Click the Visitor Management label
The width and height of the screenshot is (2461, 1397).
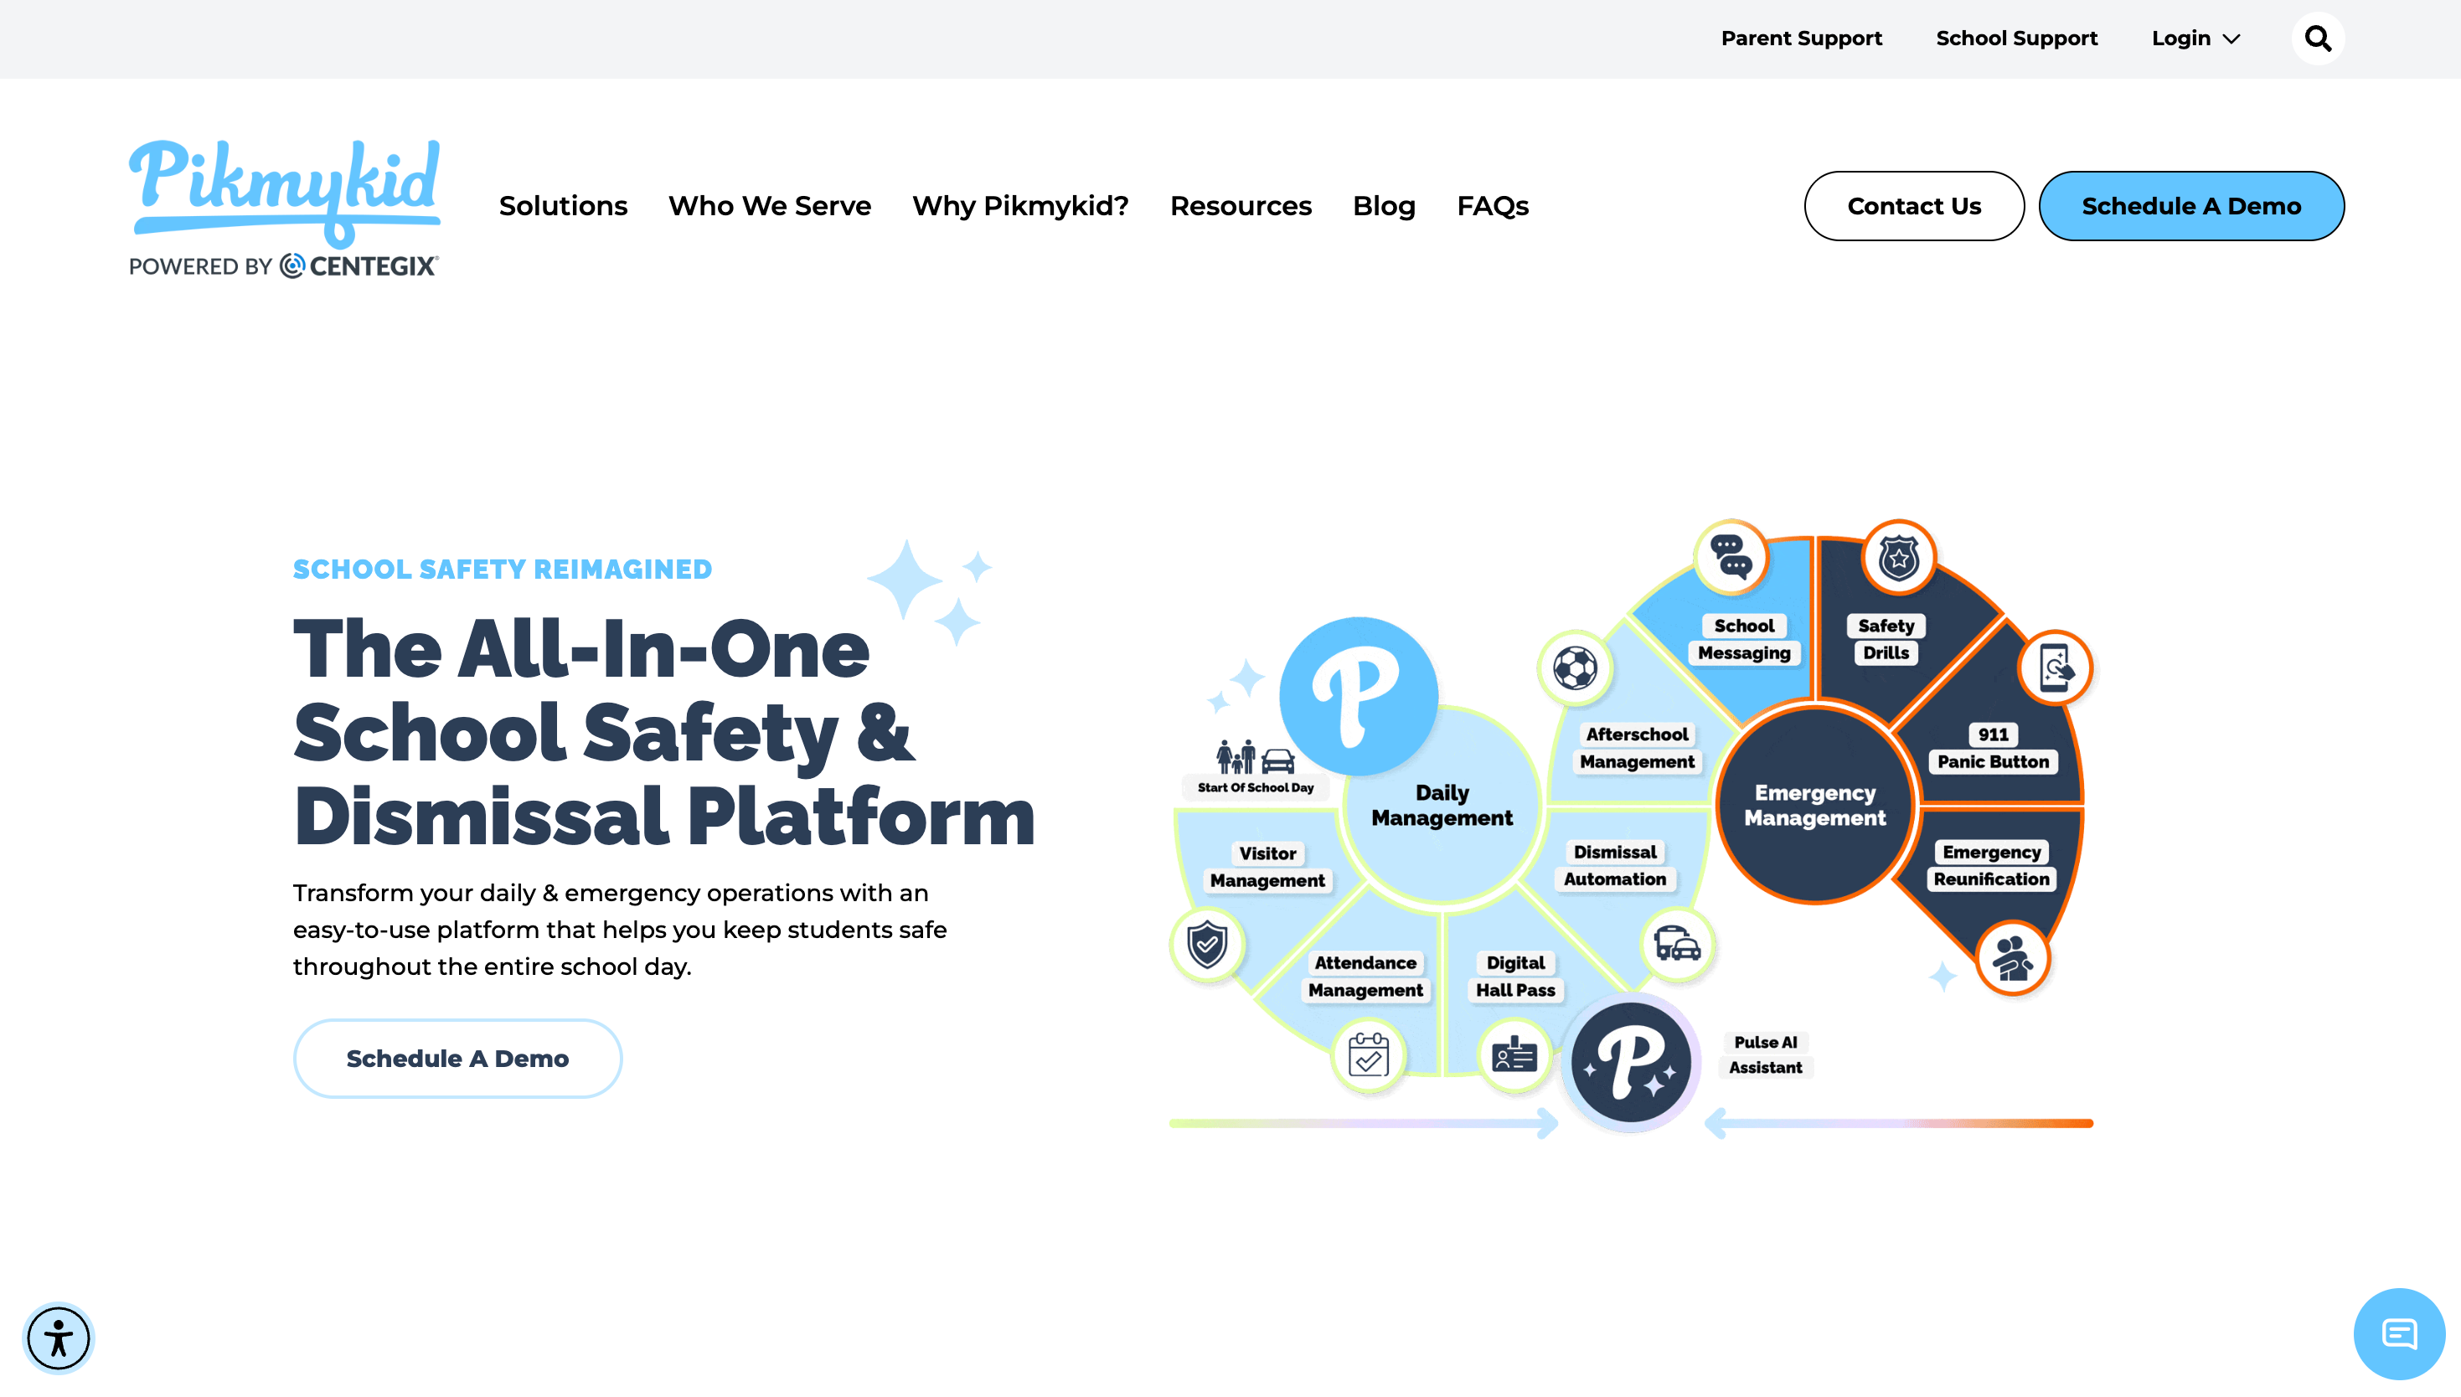coord(1267,868)
